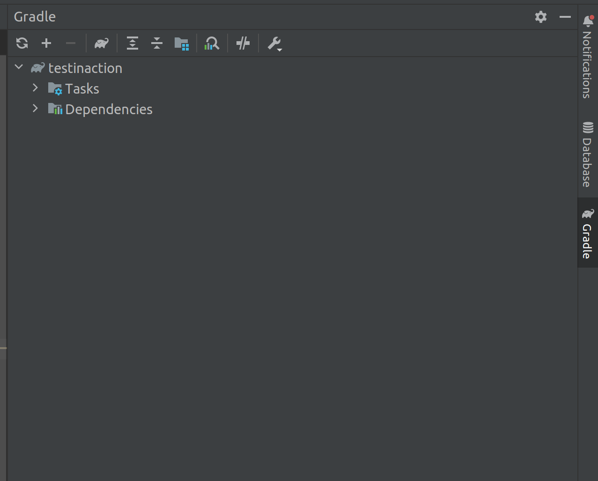The image size is (598, 481).
Task: Execute Gradle Task elephant icon
Action: click(102, 43)
